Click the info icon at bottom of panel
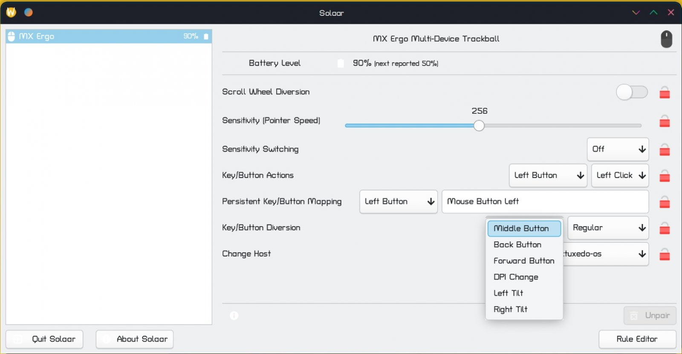682x354 pixels. point(234,316)
